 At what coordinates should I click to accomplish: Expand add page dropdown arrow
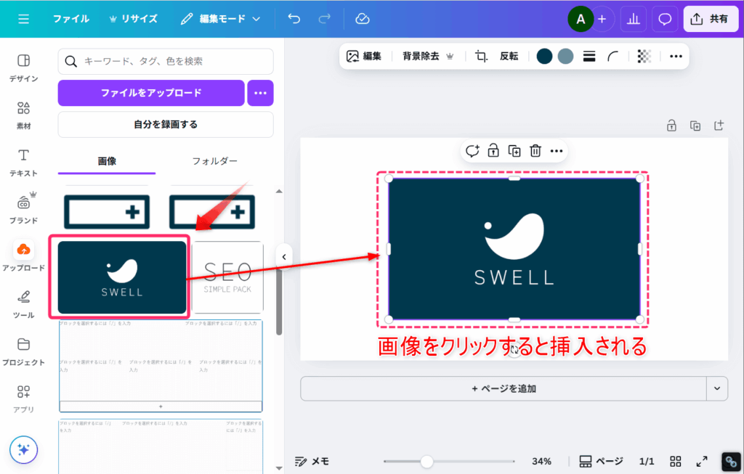tap(717, 388)
